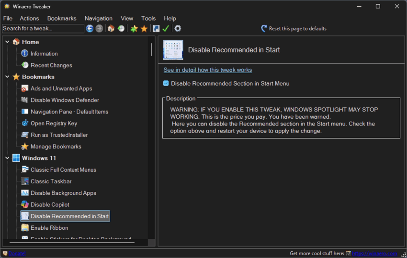The height and width of the screenshot is (258, 407).
Task: Open the Bookmarks menu
Action: 62,18
